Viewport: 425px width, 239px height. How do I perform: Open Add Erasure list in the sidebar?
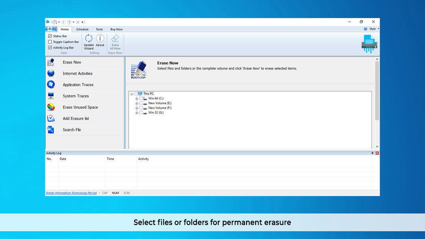[x=85, y=118]
